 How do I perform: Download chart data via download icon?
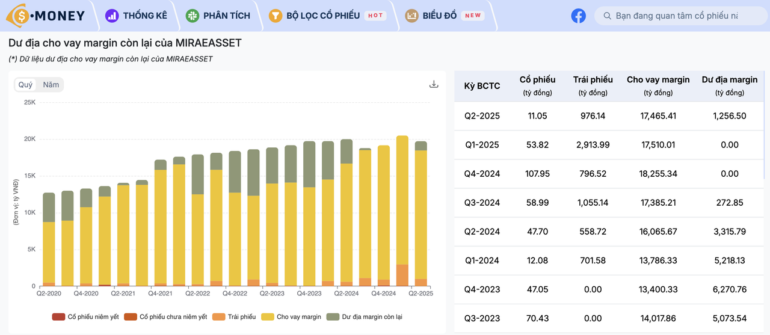click(434, 84)
